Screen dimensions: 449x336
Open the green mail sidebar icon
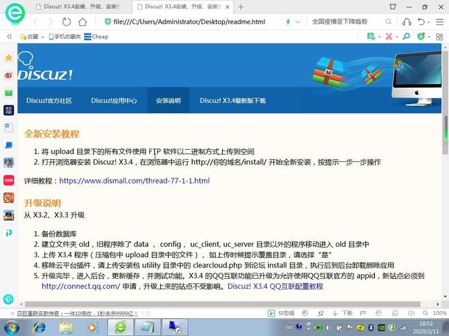coord(9,93)
